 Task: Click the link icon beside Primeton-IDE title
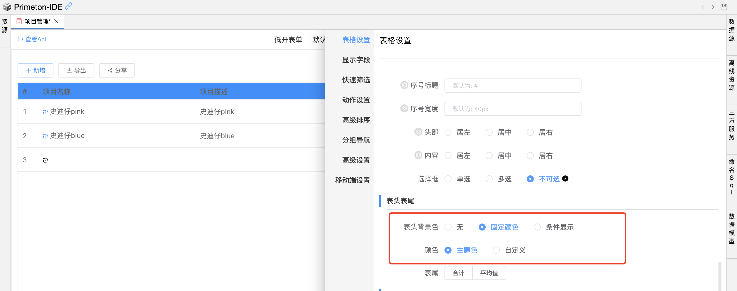pos(68,6)
